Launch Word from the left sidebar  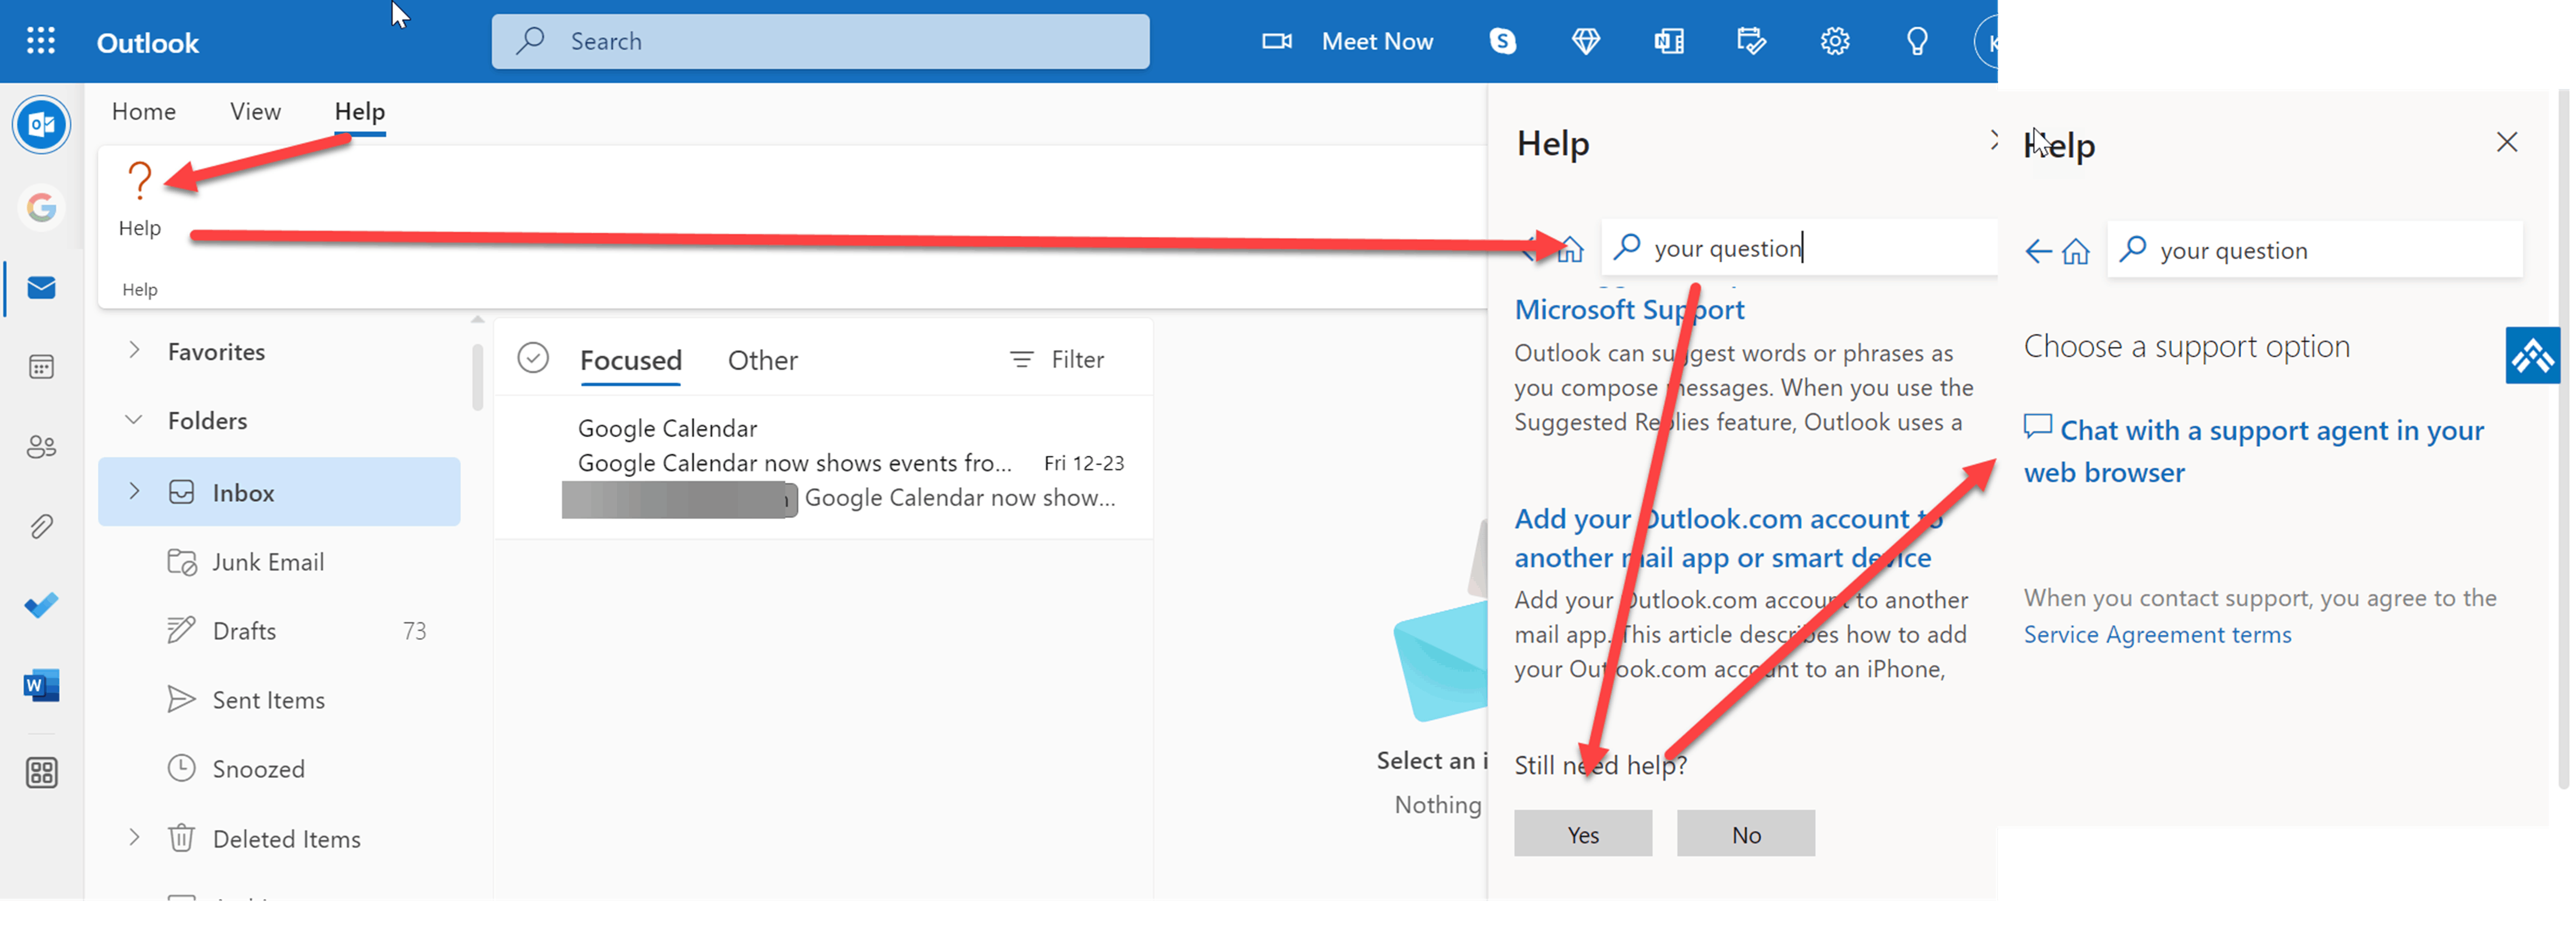[41, 685]
